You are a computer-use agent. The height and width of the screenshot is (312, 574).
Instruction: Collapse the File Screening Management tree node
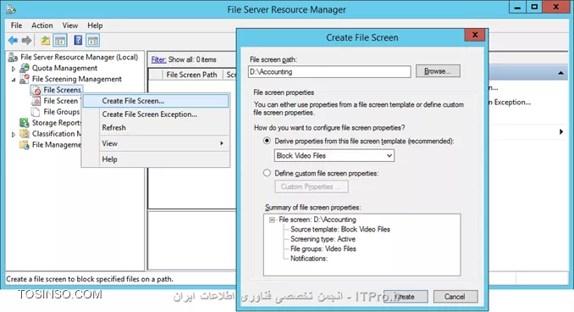(x=14, y=80)
